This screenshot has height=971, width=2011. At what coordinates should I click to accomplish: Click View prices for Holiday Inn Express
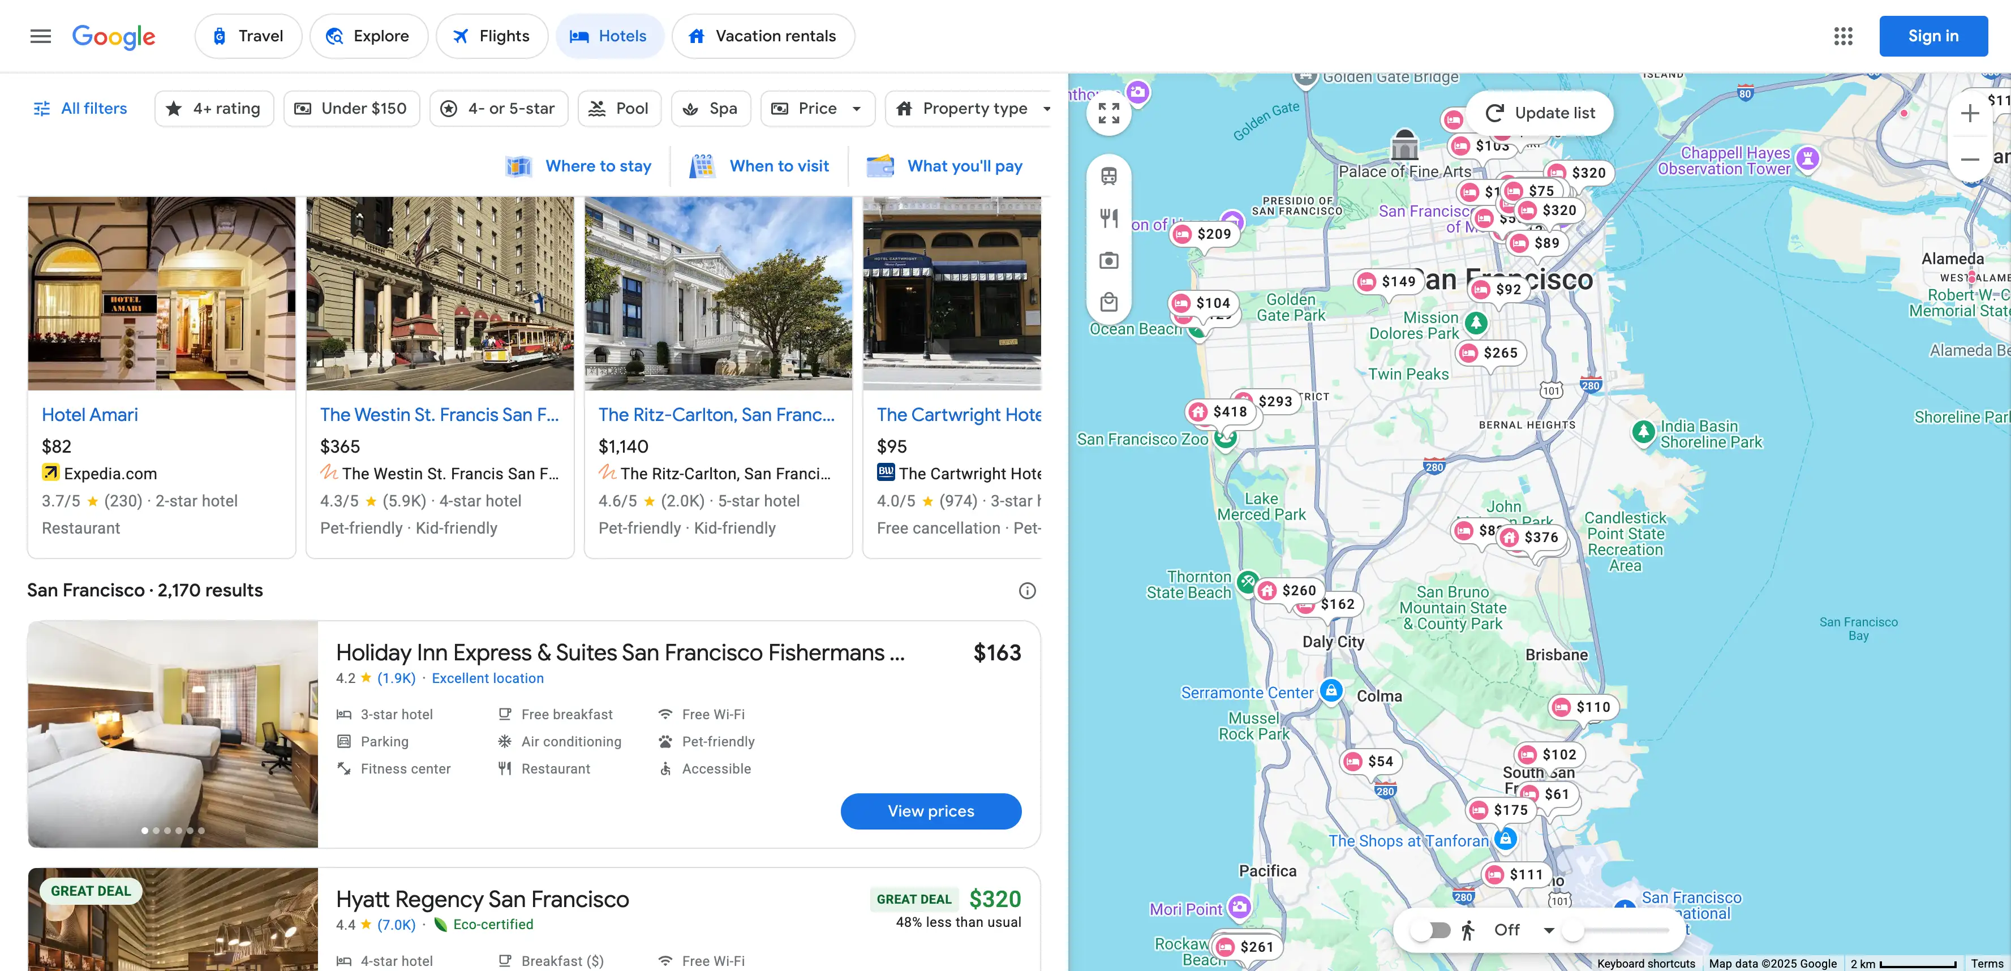pos(931,811)
